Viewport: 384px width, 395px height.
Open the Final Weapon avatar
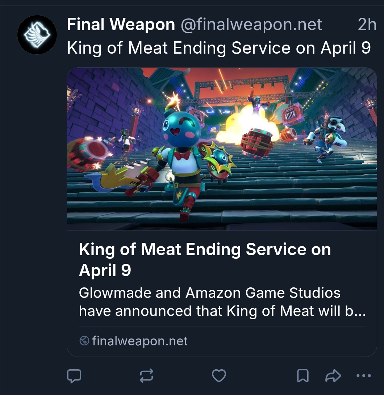(x=37, y=35)
